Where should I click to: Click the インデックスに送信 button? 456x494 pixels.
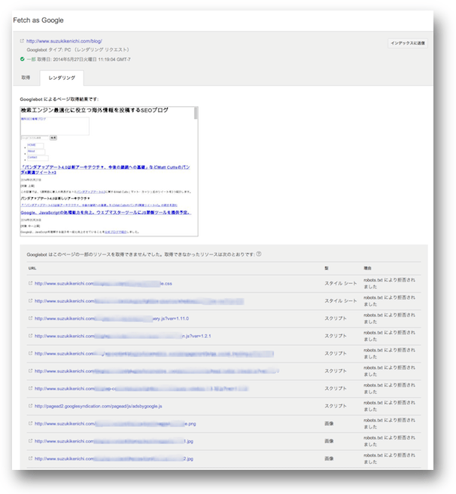point(408,43)
